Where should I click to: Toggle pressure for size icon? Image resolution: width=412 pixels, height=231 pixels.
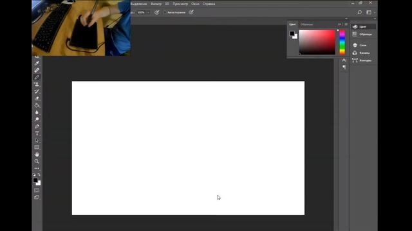pos(191,12)
